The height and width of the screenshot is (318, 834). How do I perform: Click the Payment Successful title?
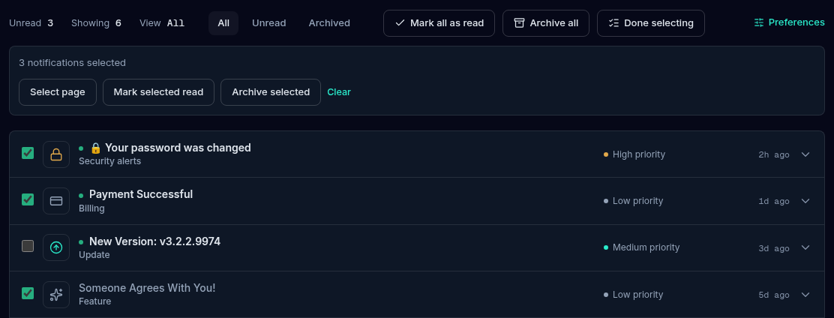(x=141, y=195)
